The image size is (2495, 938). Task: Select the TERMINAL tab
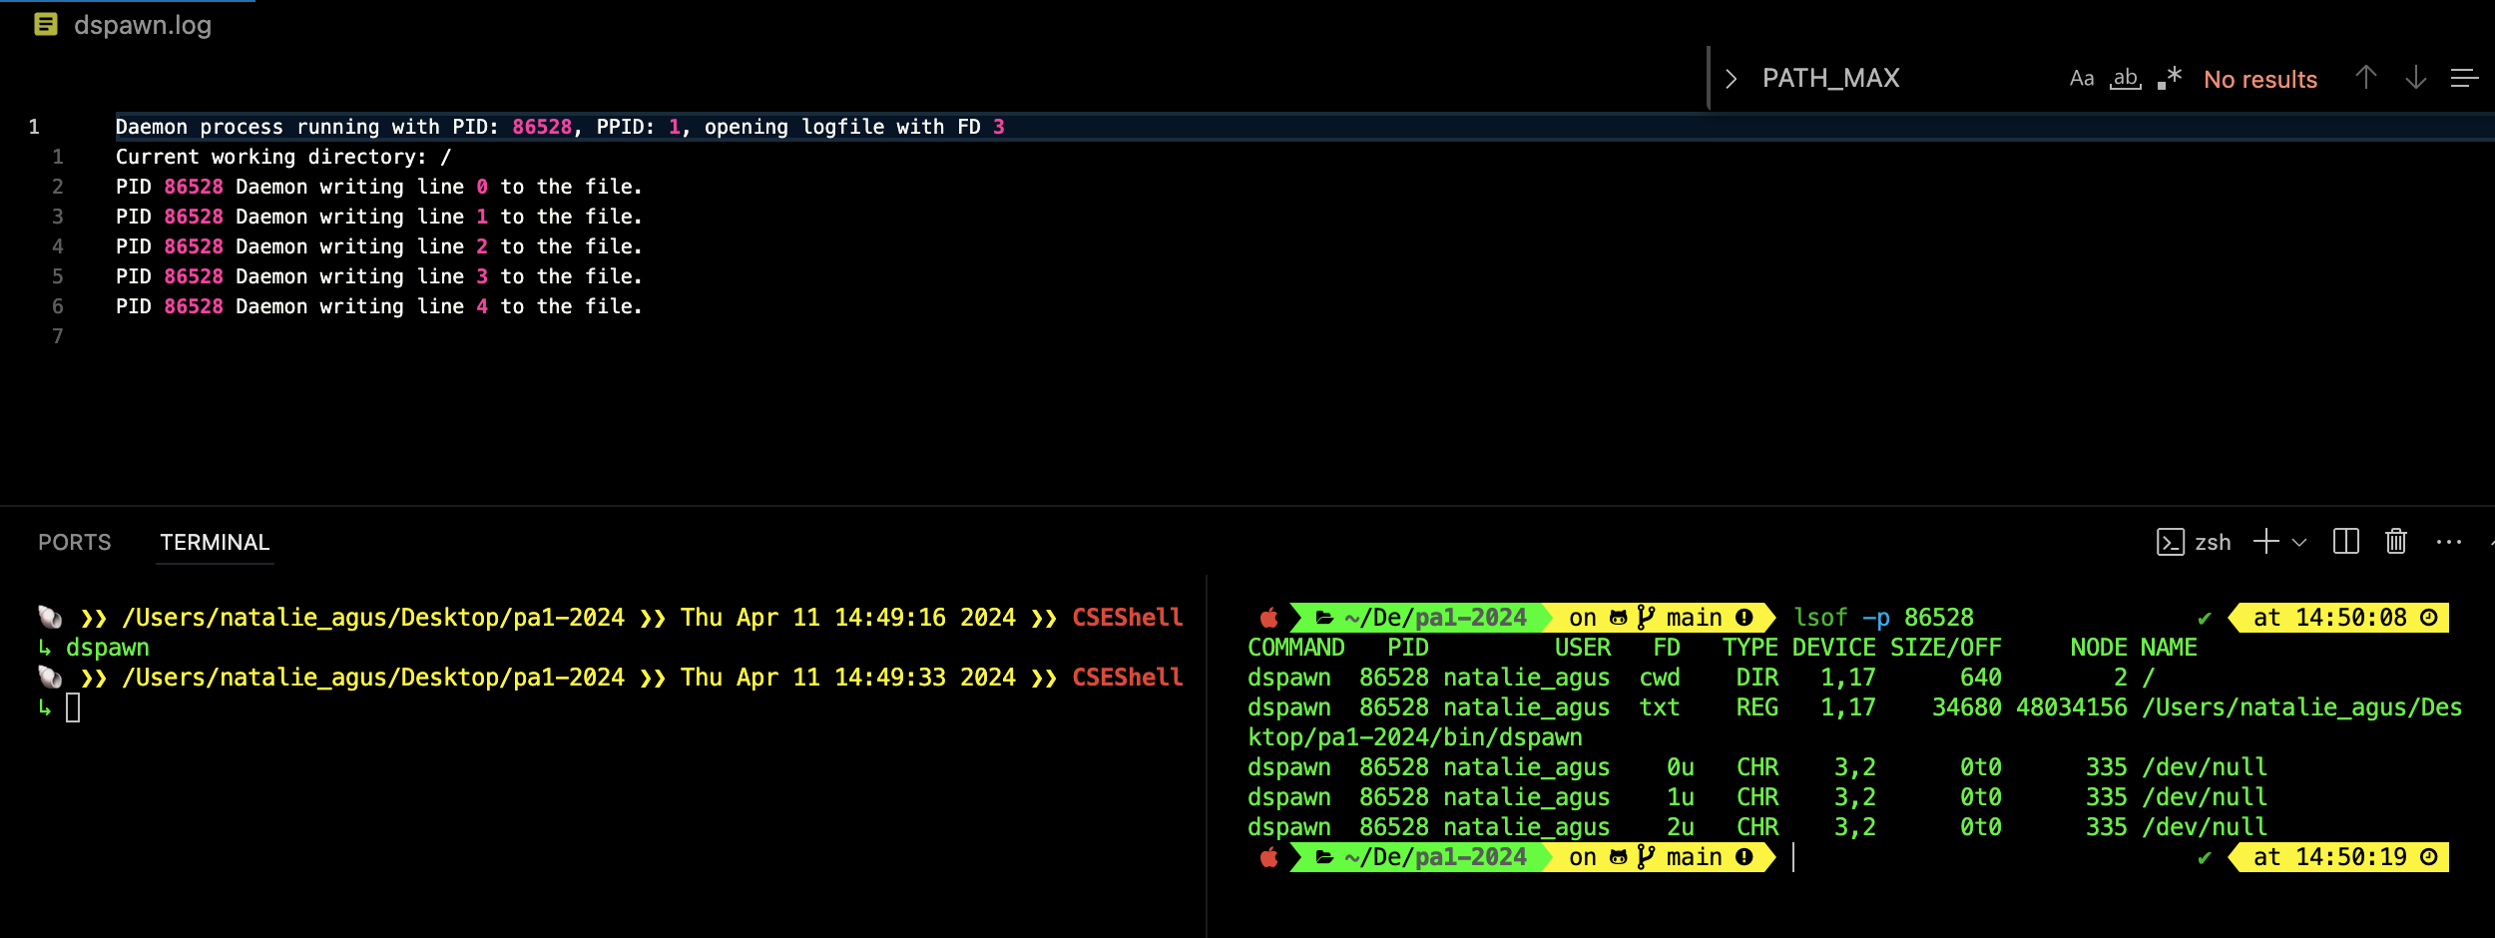214,542
